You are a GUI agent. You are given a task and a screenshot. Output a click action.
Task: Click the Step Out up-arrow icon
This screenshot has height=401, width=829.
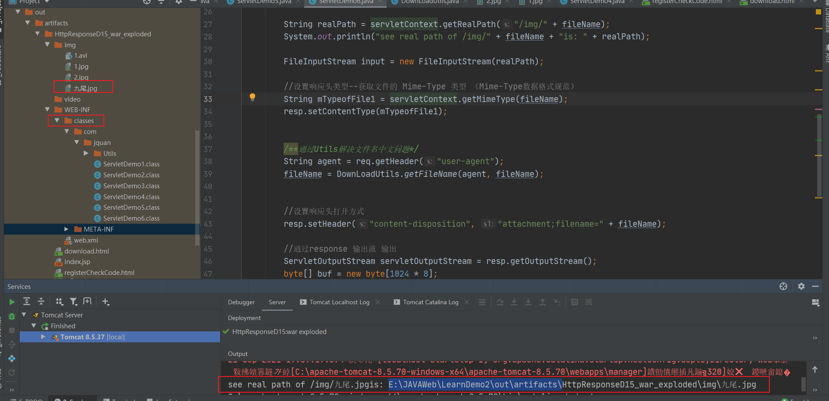tap(543, 302)
